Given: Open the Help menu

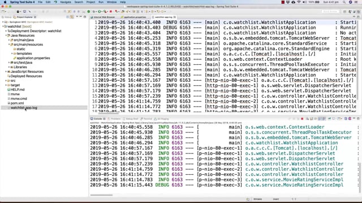Looking at the screenshot, I should pyautogui.click(x=123, y=2).
